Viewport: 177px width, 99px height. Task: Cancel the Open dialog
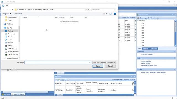tap(110, 66)
